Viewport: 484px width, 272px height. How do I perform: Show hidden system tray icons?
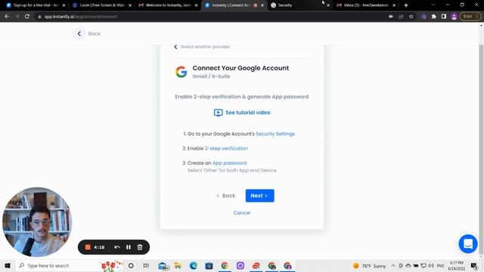[393, 265]
